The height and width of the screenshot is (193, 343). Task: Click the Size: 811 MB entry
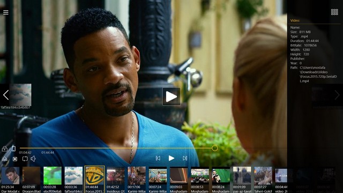pyautogui.click(x=300, y=32)
